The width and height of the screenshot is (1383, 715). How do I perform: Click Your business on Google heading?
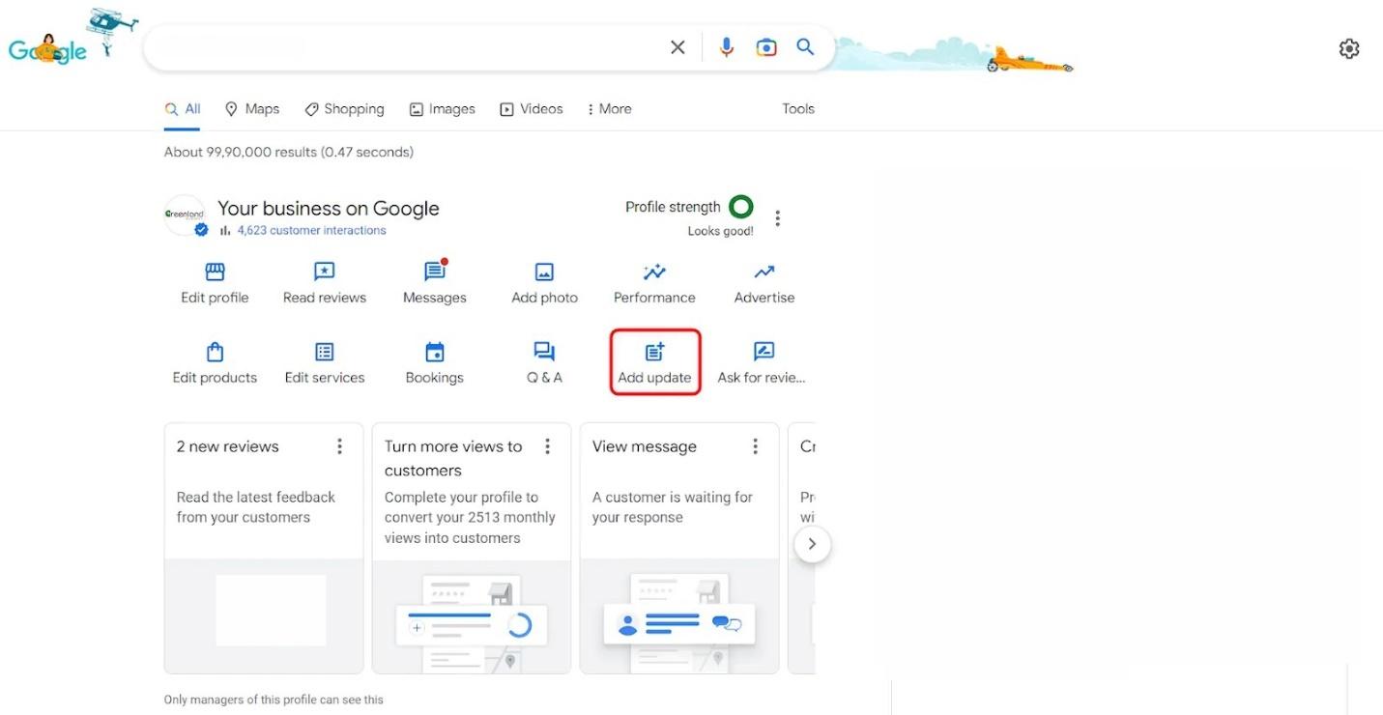(329, 208)
